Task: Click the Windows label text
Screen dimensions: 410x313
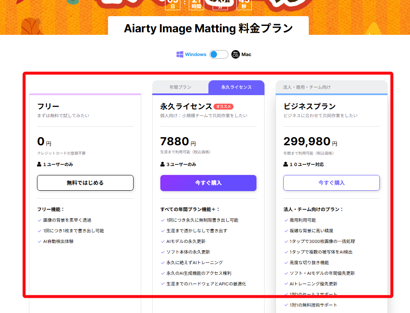Action: pos(196,54)
